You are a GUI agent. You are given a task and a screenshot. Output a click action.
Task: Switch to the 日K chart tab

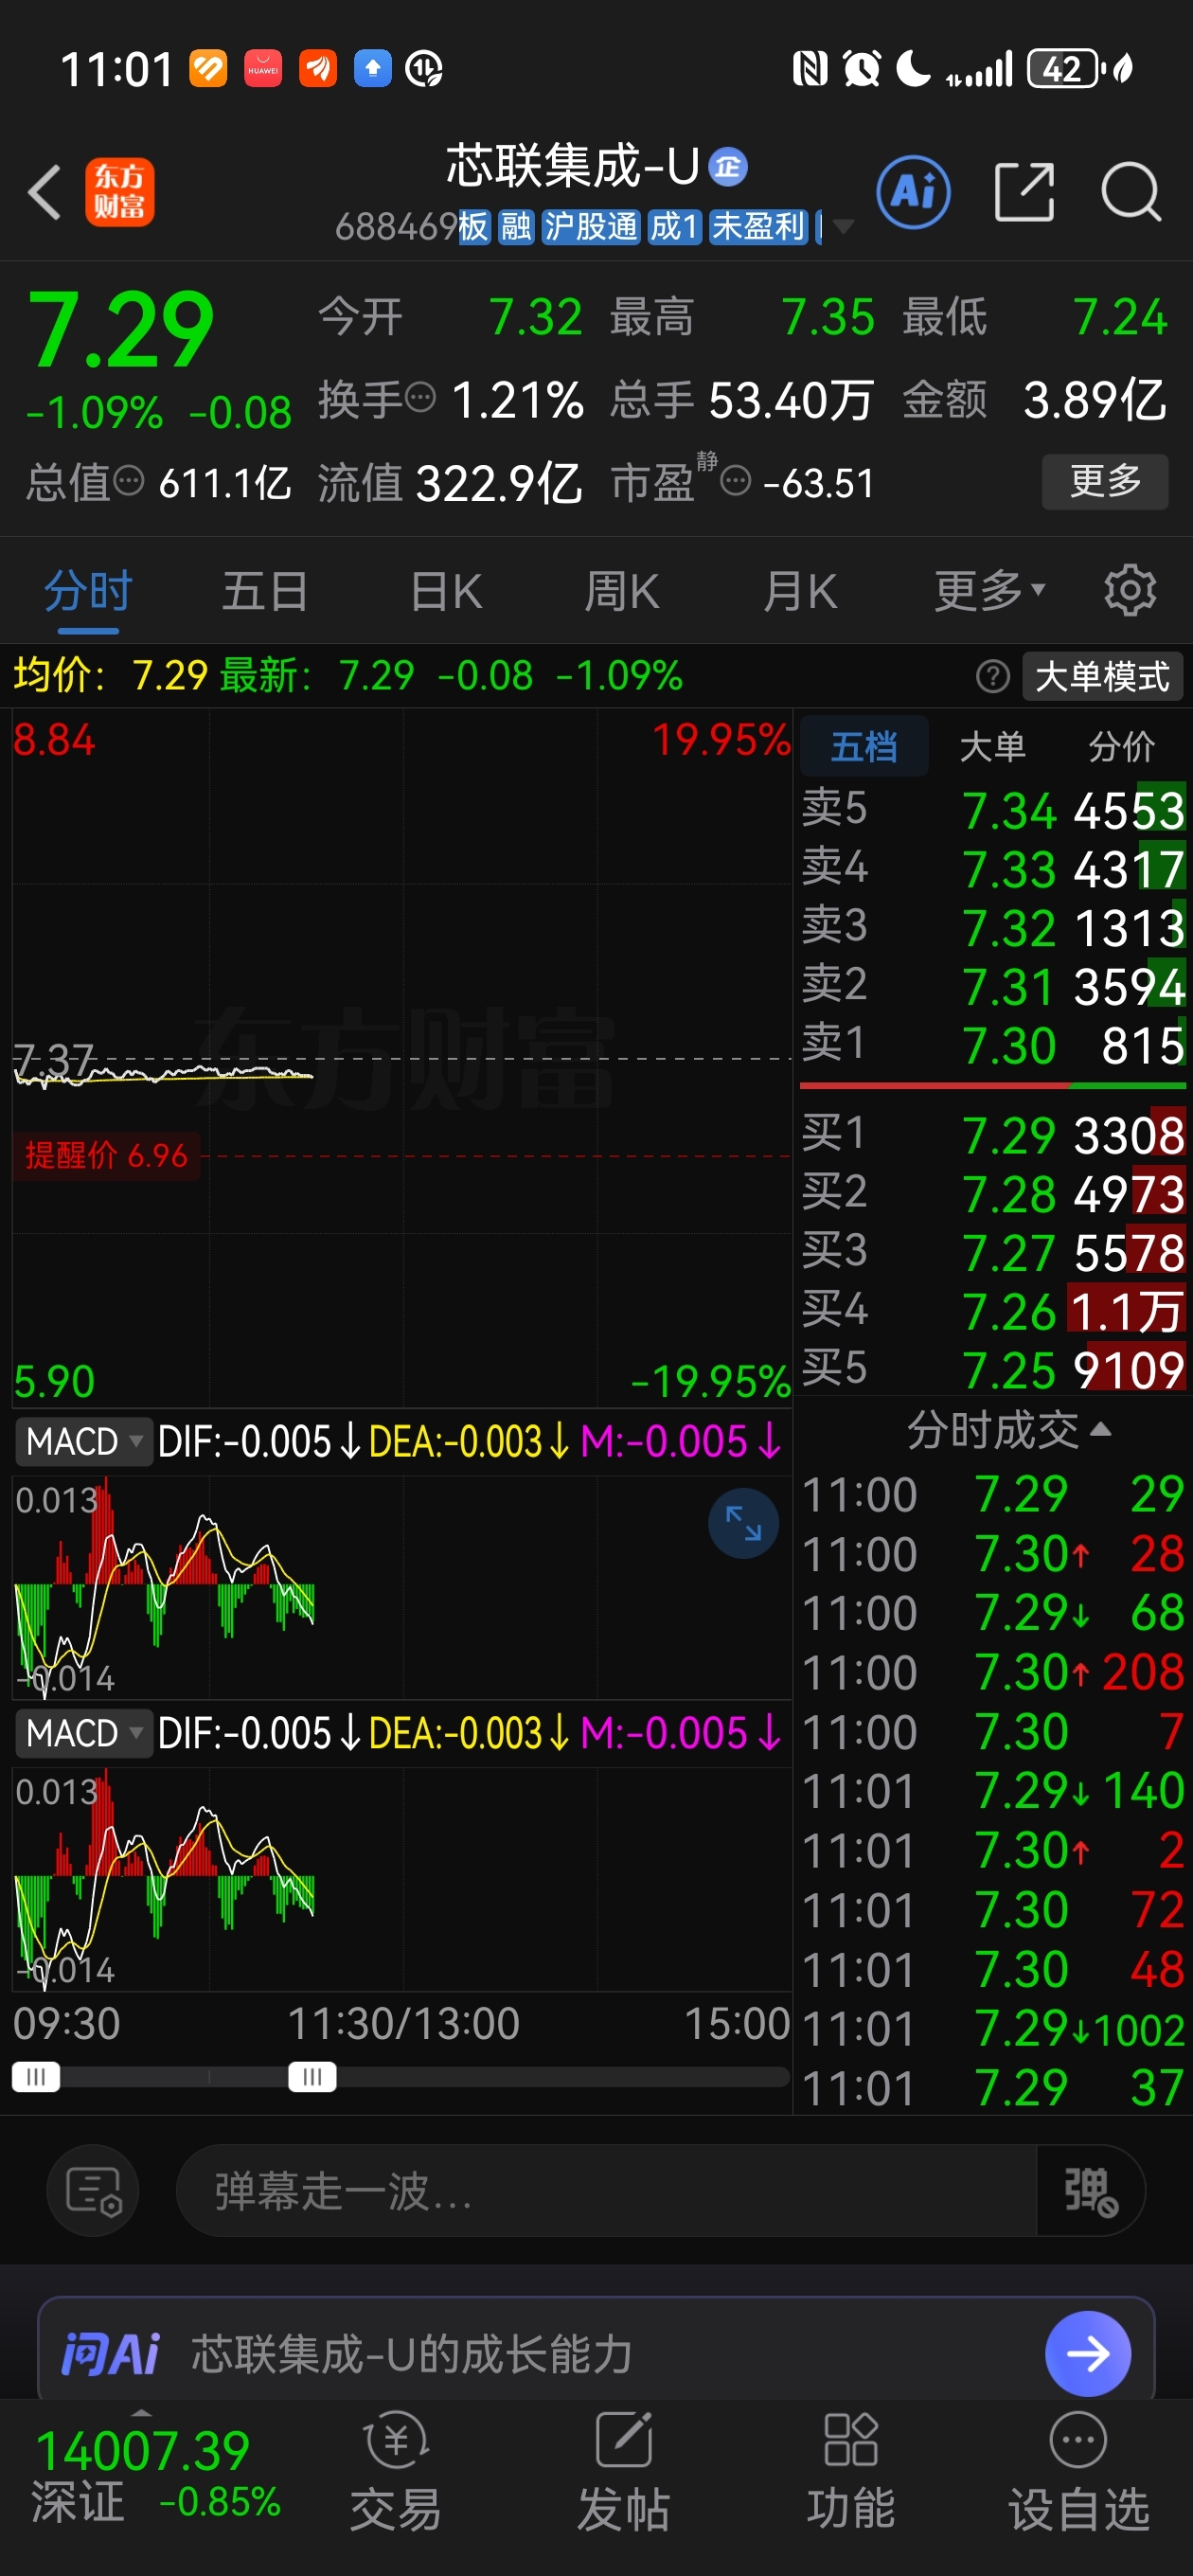tap(446, 591)
